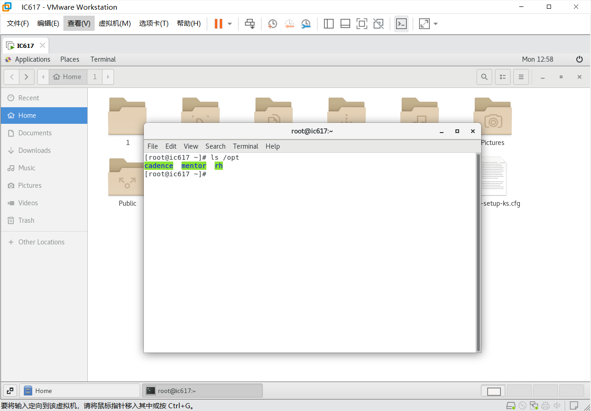This screenshot has height=411, width=591.
Task: Enter VMware full screen mode
Action: point(362,23)
